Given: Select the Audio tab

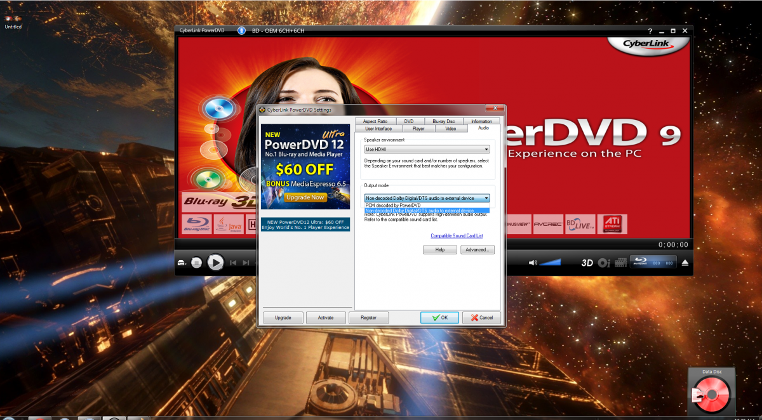Looking at the screenshot, I should point(483,128).
